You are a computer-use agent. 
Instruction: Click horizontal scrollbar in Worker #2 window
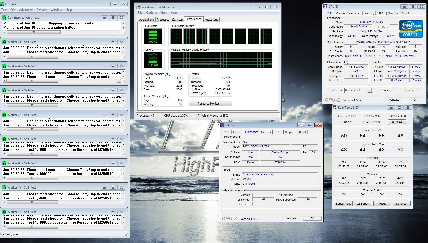(61, 81)
